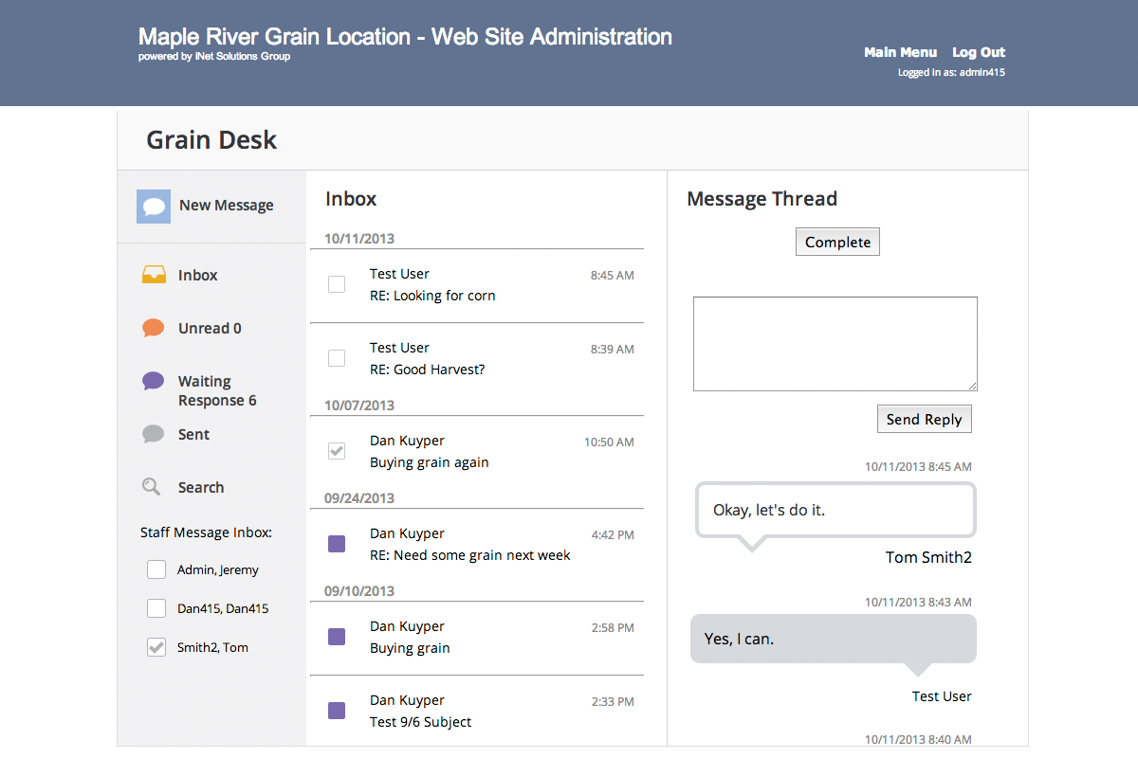Viewport: 1138px width, 758px height.
Task: Open the Waiting Response 6 folder
Action: click(x=216, y=391)
